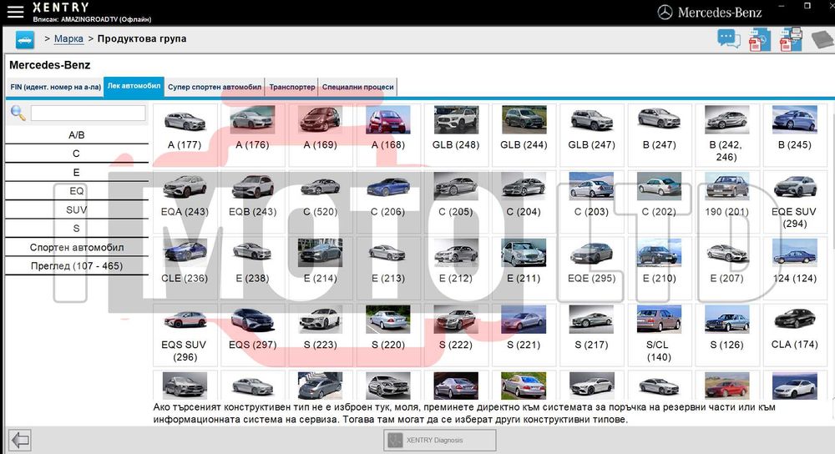This screenshot has height=454, width=835.
Task: Open the chat feedback icon
Action: pyautogui.click(x=728, y=39)
